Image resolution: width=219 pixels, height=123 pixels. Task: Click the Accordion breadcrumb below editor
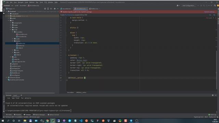pyautogui.click(x=70, y=93)
